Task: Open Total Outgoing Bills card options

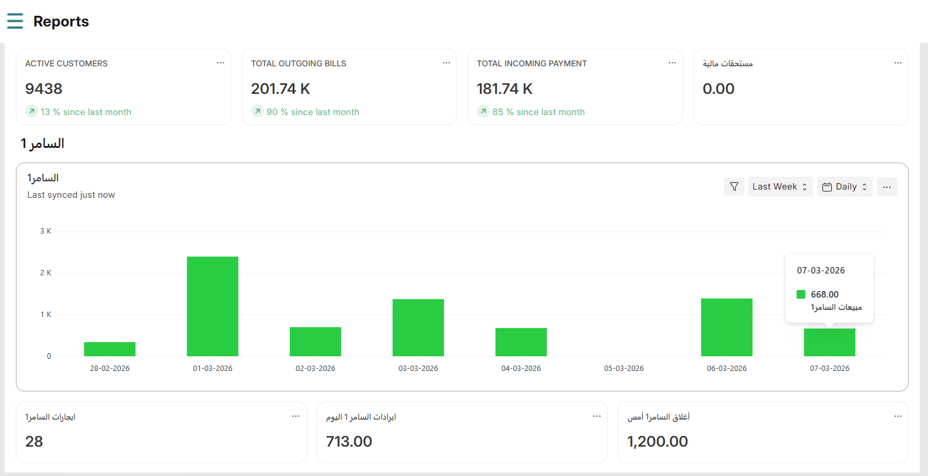Action: pos(446,63)
